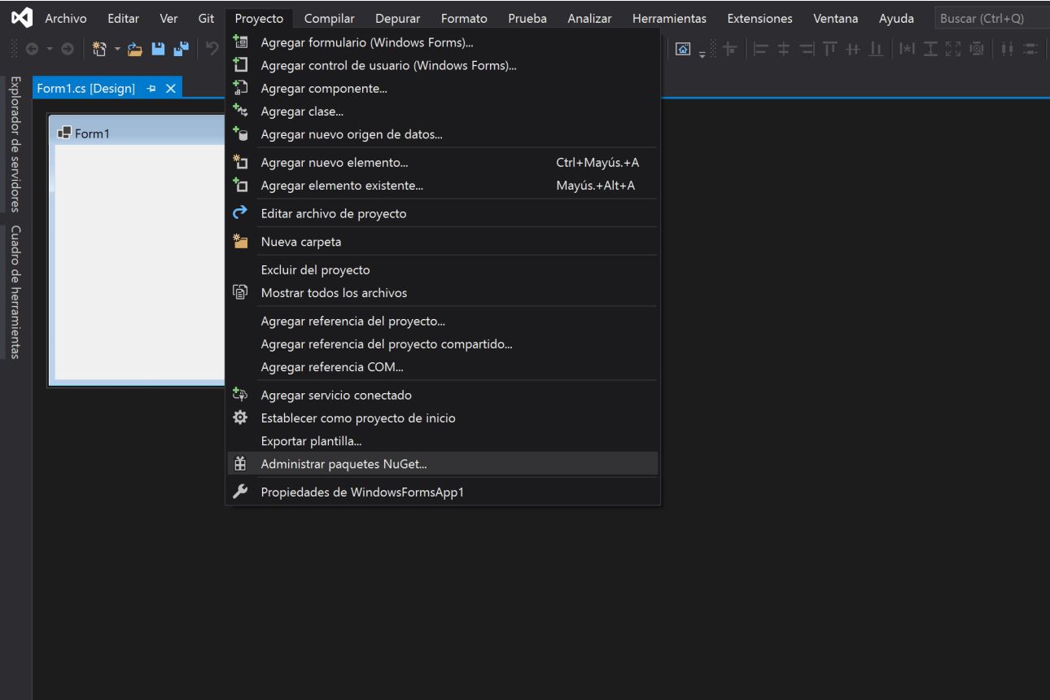Click the NuGet package gift icon
1050x700 pixels.
click(240, 464)
